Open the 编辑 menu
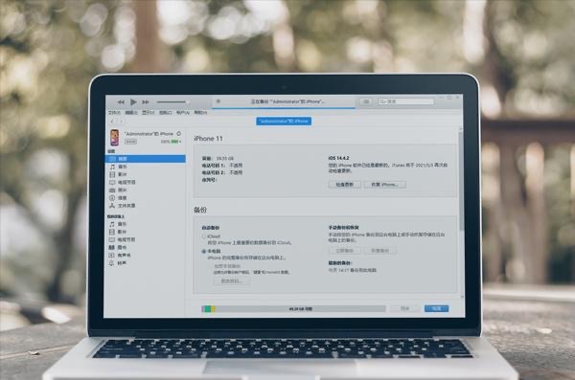 (131, 113)
